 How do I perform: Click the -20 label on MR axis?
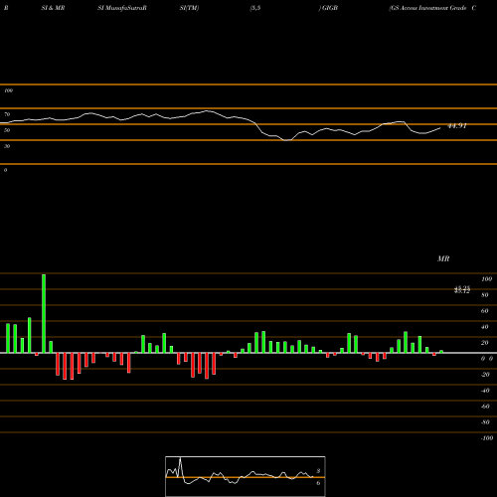(485, 375)
